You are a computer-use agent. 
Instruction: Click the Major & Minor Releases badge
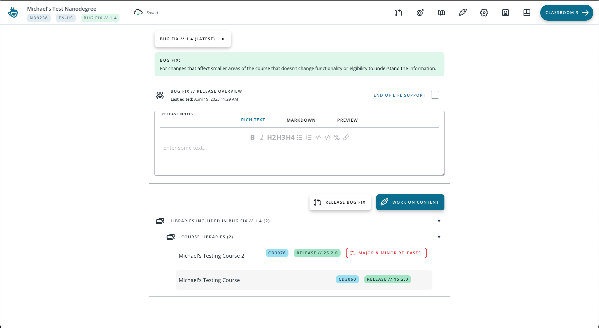coord(386,253)
